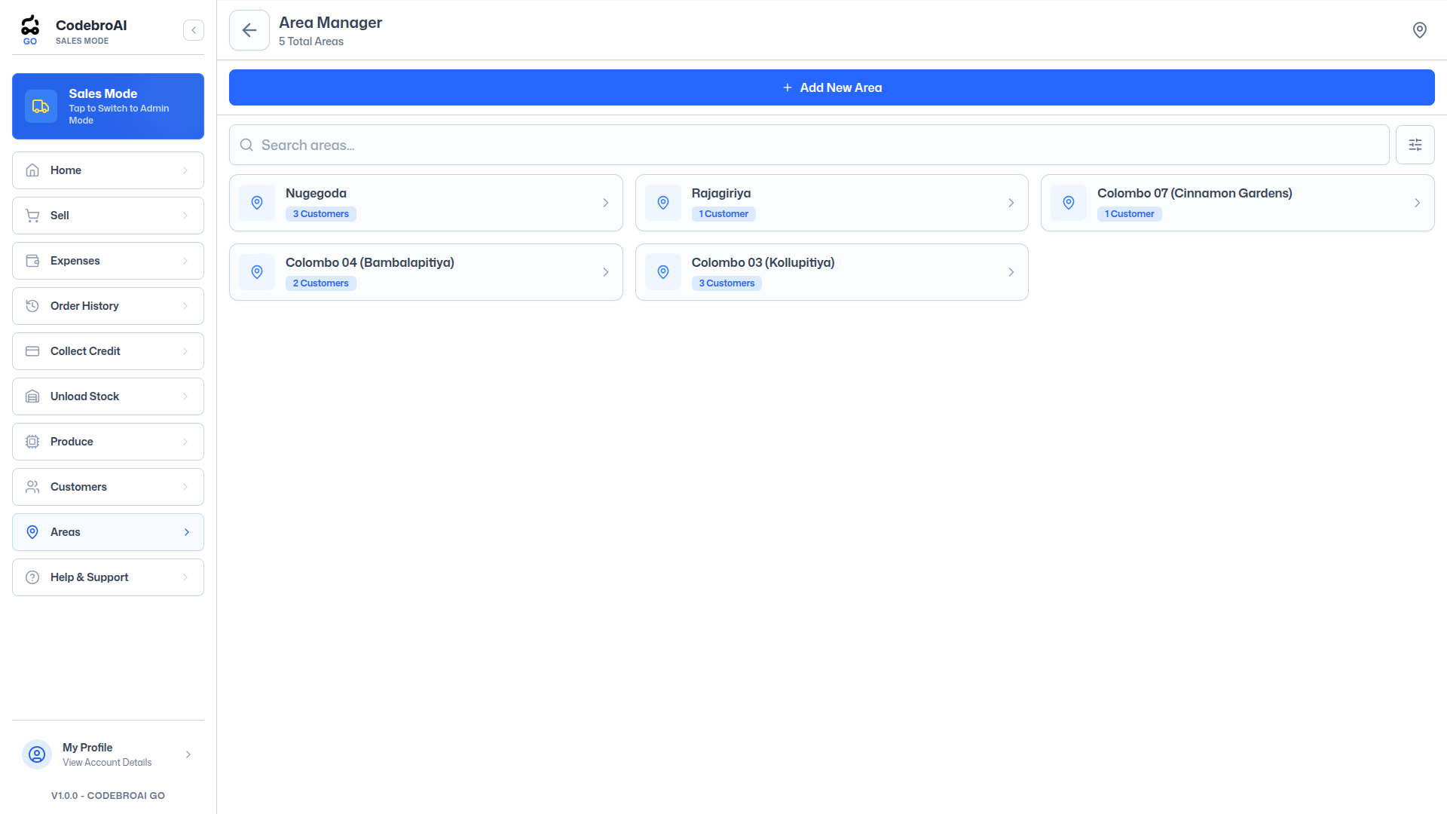Viewport: 1447px width, 814px height.
Task: Open Collect Credit in the sidebar menu
Action: coord(108,351)
